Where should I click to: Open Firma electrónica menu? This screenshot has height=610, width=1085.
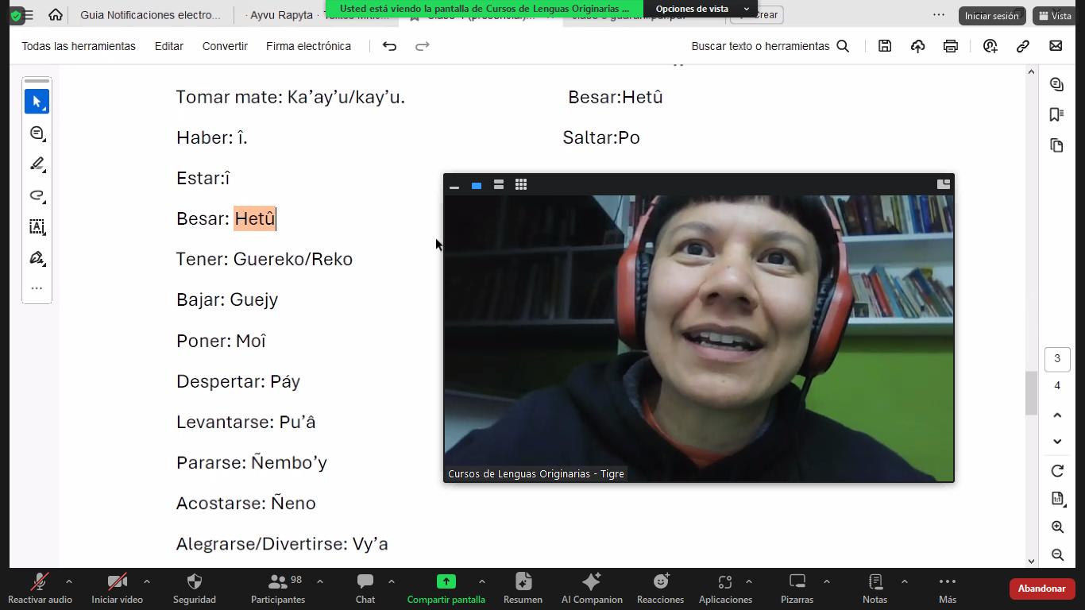tap(308, 46)
